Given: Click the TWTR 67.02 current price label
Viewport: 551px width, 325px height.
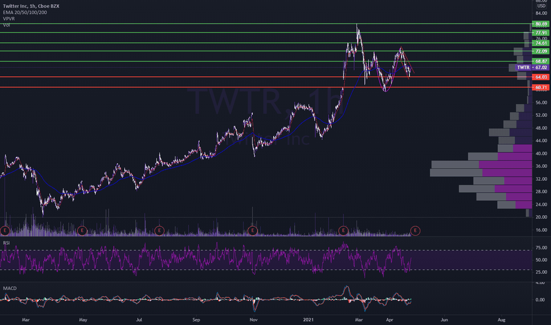Looking at the screenshot, I should tap(532, 67).
